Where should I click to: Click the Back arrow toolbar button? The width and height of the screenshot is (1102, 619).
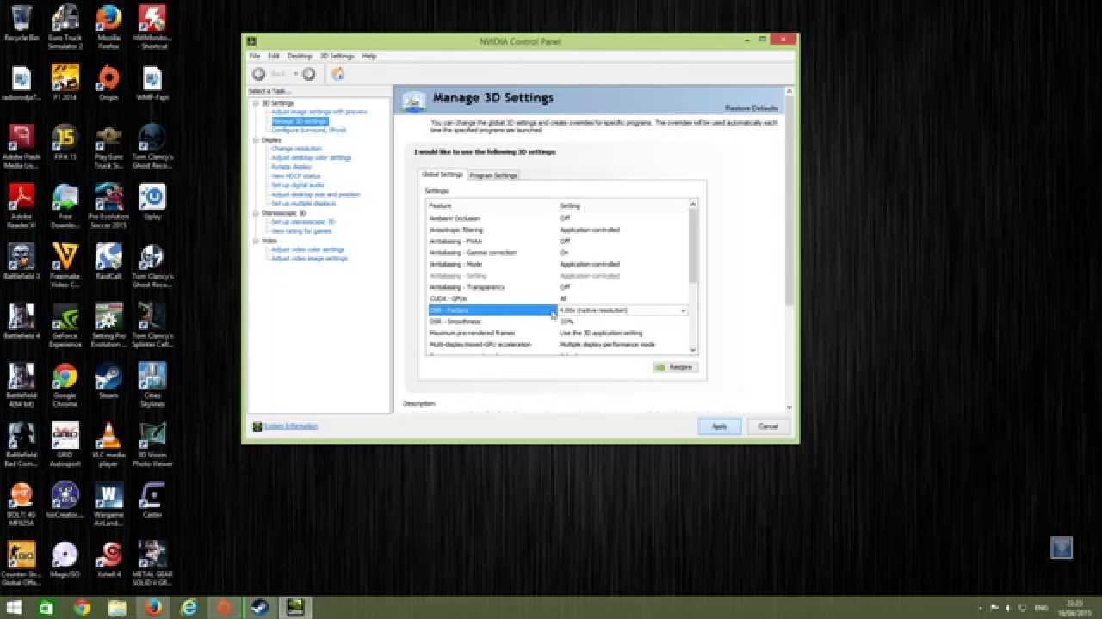(258, 74)
